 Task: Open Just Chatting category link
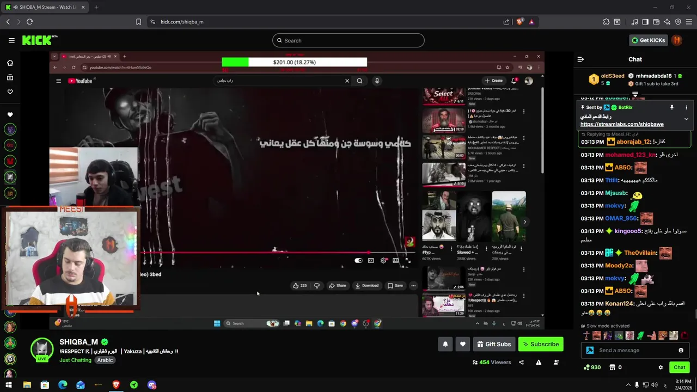75,360
